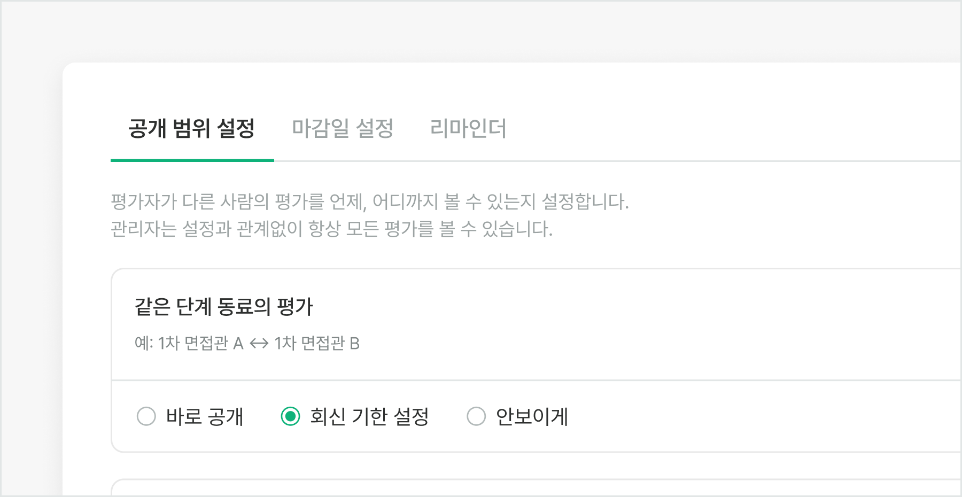The width and height of the screenshot is (962, 497).
Task: Click the green underline below the active tab
Action: coord(192,160)
